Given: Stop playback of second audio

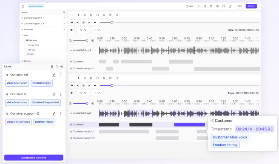Looking at the screenshot, I should click(x=83, y=85).
